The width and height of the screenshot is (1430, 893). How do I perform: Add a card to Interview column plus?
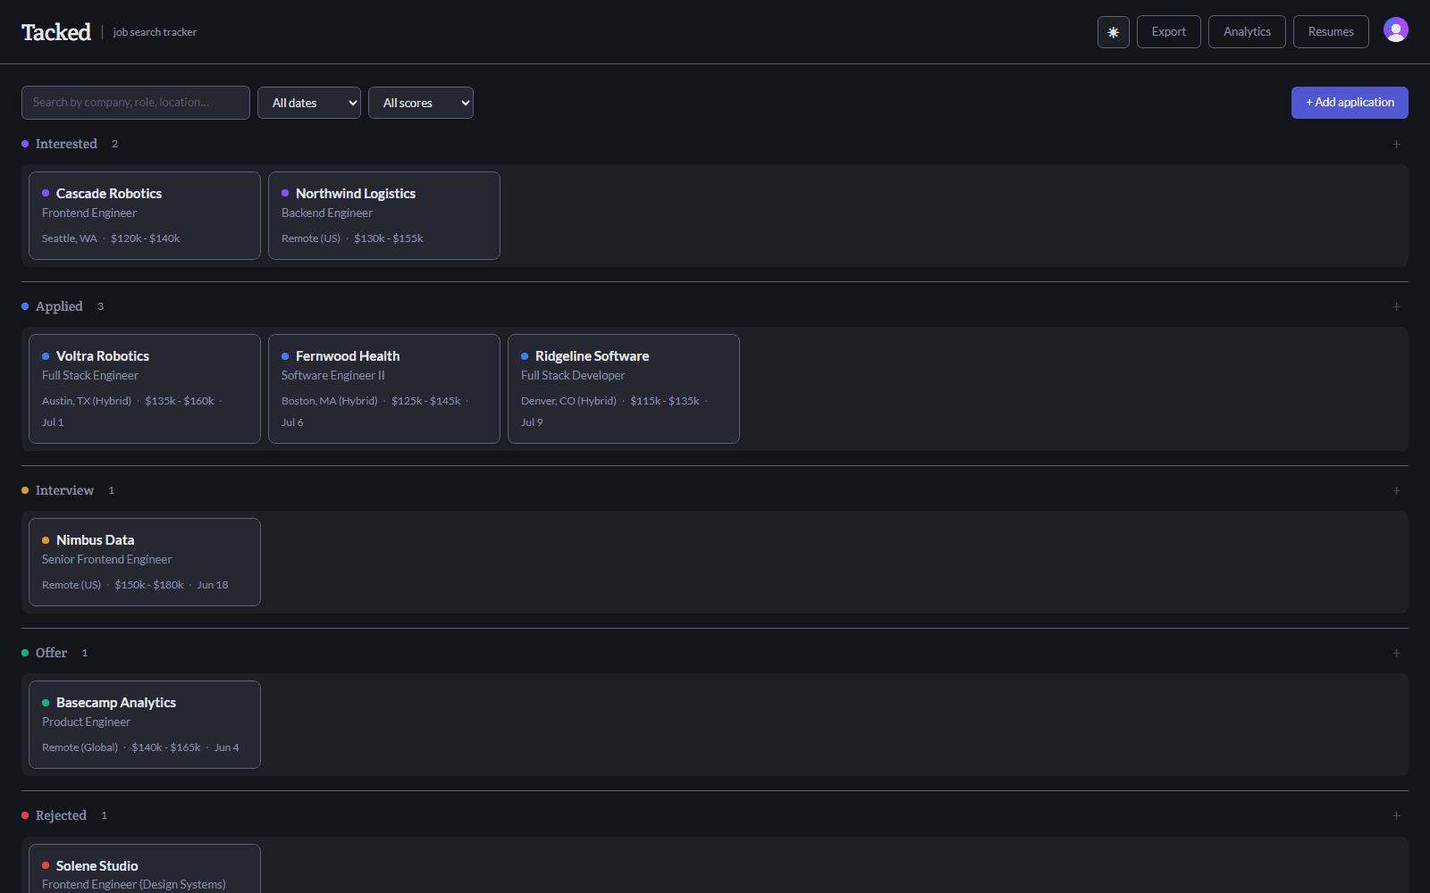click(1396, 490)
